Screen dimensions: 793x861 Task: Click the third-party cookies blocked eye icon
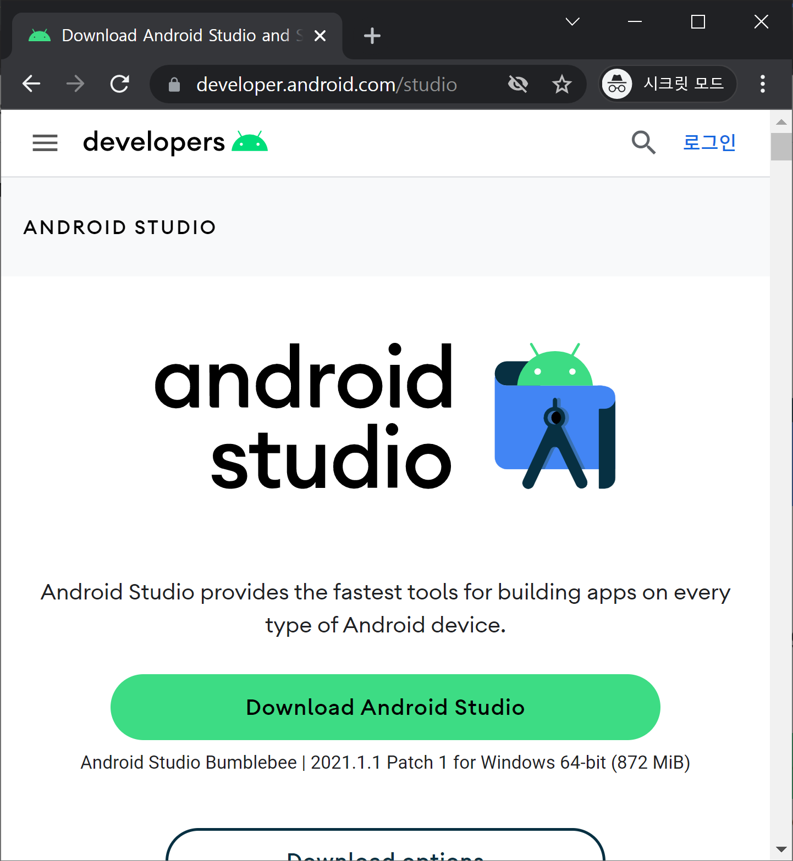point(518,84)
